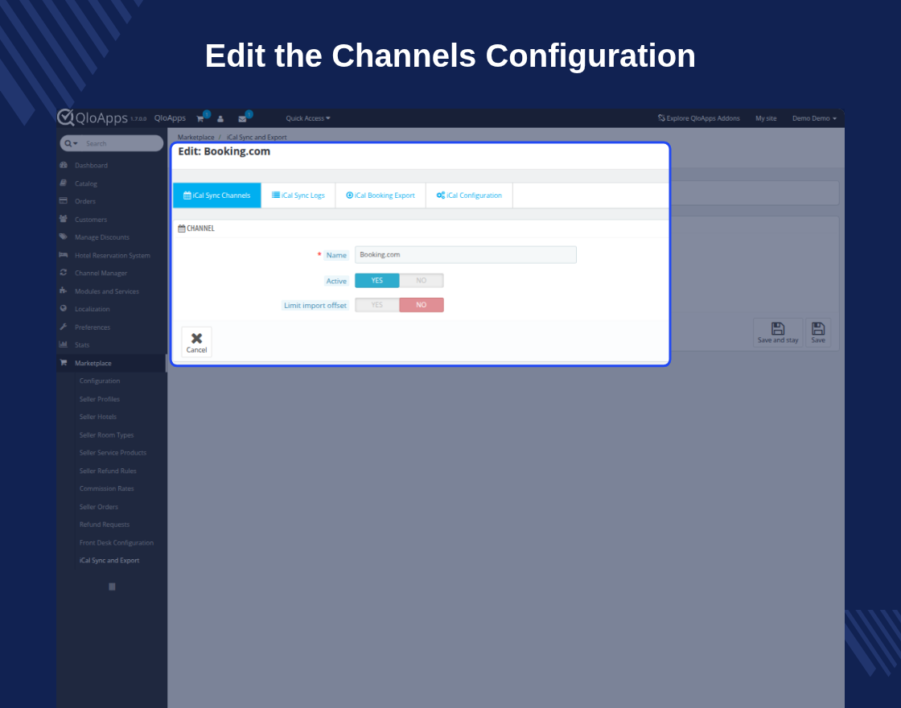This screenshot has height=708, width=901.
Task: Switch to iCal Sync Logs tab
Action: click(x=298, y=196)
